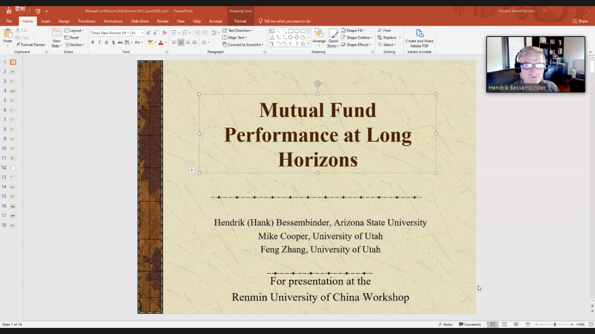Image resolution: width=595 pixels, height=334 pixels.
Task: Start Slide Show from status bar
Action: 528,325
